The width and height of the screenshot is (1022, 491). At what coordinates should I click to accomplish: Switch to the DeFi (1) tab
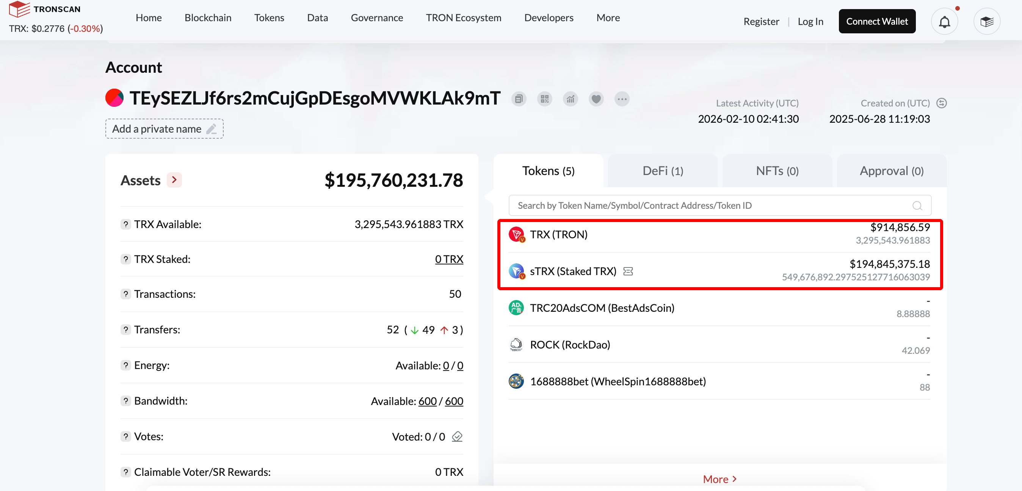tap(663, 171)
